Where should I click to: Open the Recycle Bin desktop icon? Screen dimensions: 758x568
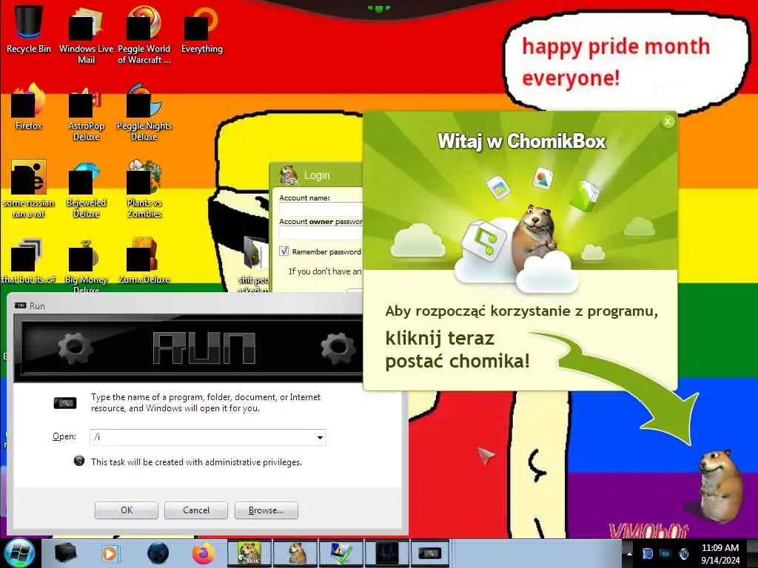point(29,29)
